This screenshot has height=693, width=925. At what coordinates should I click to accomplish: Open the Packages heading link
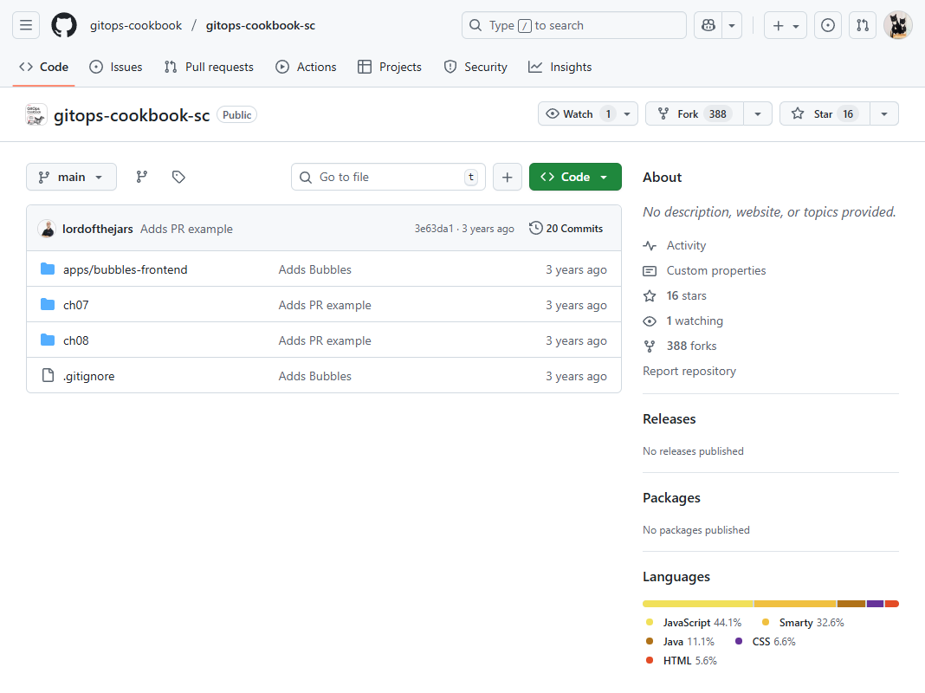[x=671, y=498]
